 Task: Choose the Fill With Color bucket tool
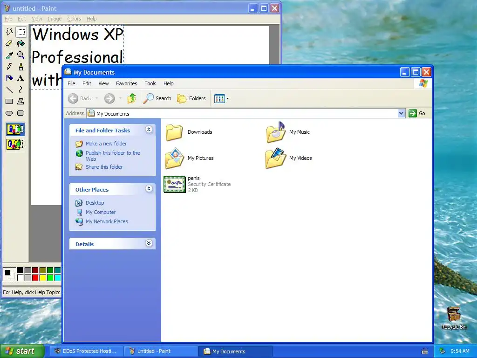(x=21, y=43)
